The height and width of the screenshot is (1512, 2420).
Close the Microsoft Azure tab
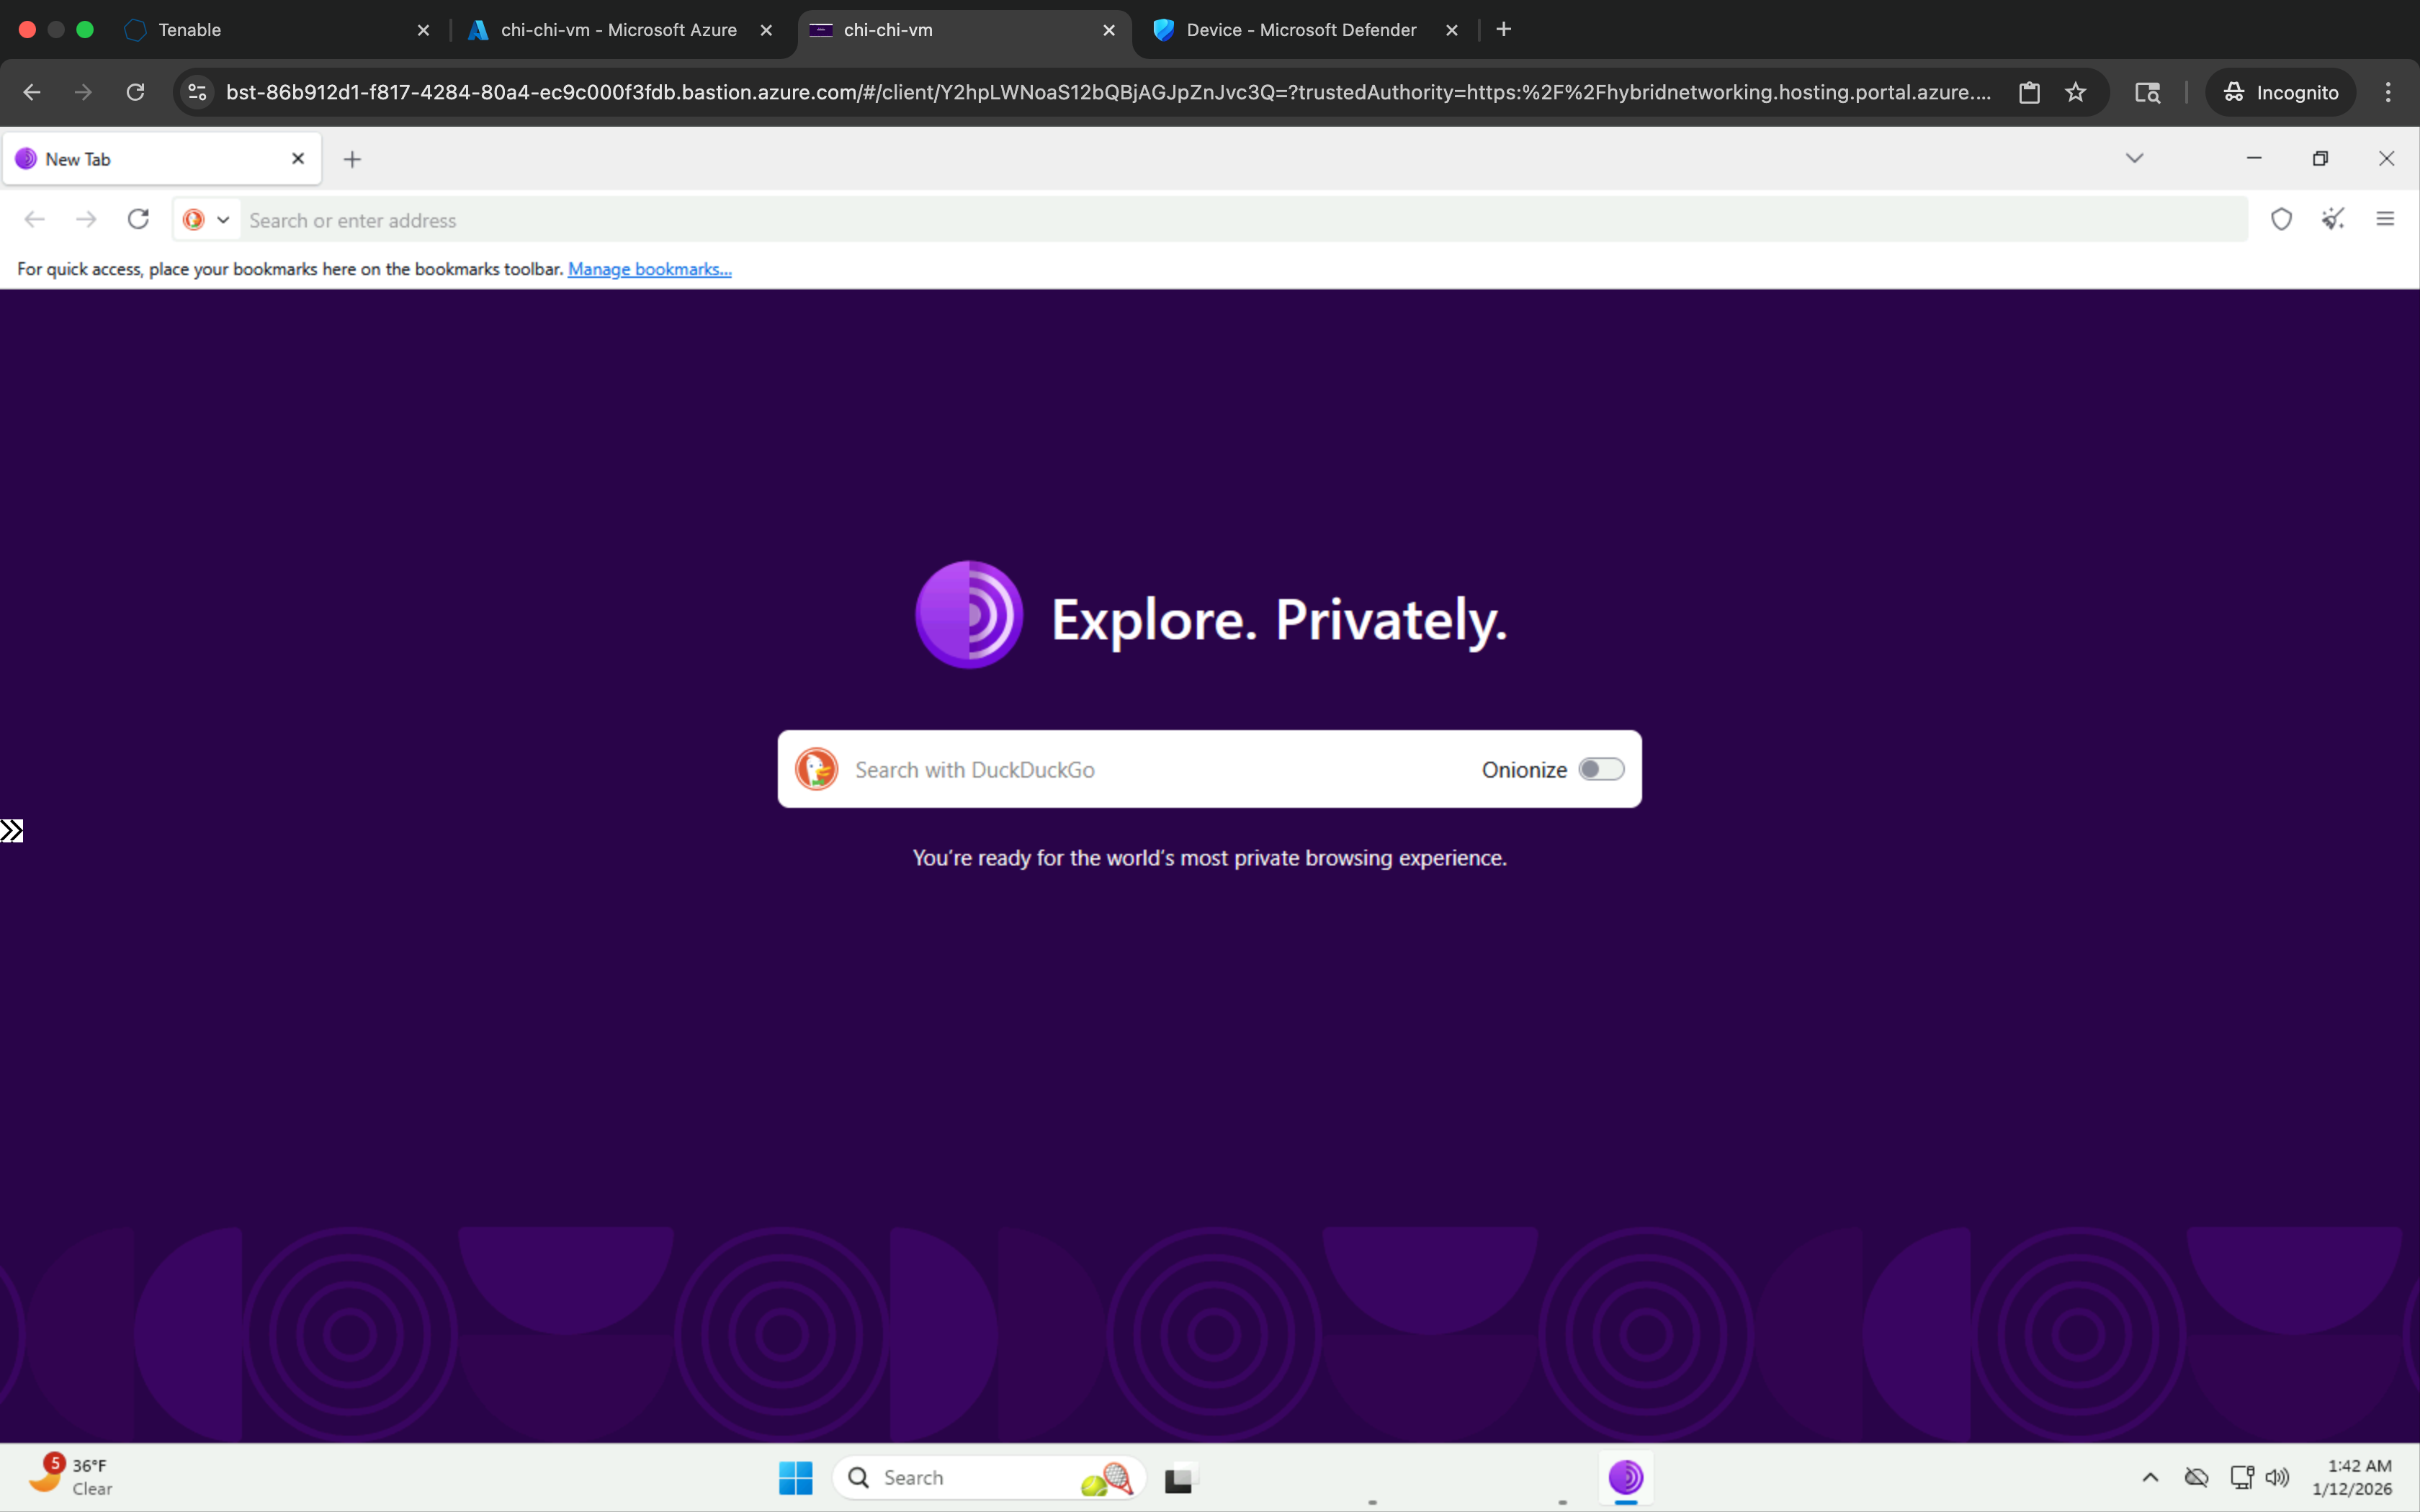[x=766, y=30]
